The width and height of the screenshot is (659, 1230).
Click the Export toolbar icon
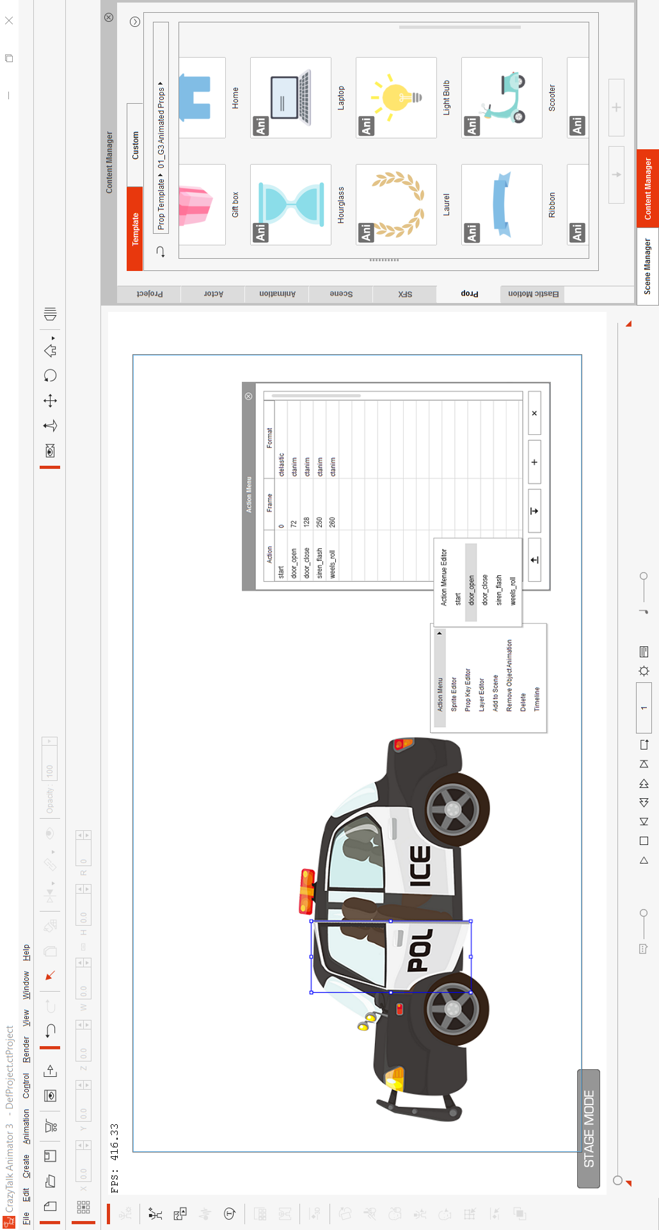pyautogui.click(x=51, y=1070)
